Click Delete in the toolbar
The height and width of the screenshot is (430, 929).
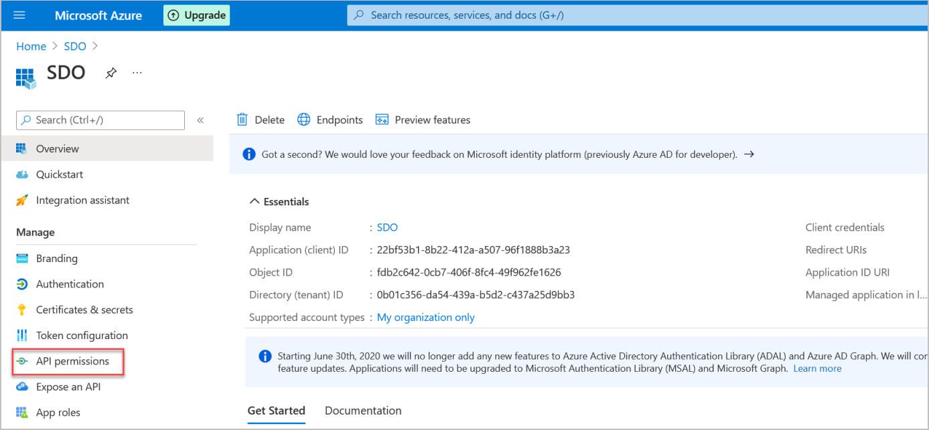269,120
